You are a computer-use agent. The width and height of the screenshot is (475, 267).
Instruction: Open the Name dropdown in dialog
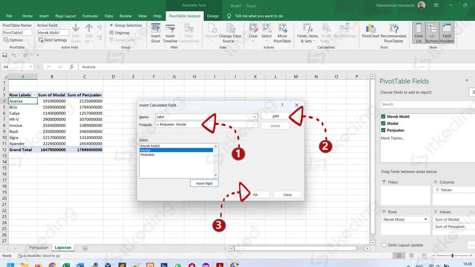[255, 117]
